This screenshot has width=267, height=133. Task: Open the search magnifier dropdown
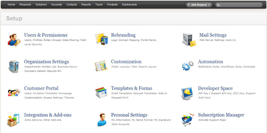218,5
